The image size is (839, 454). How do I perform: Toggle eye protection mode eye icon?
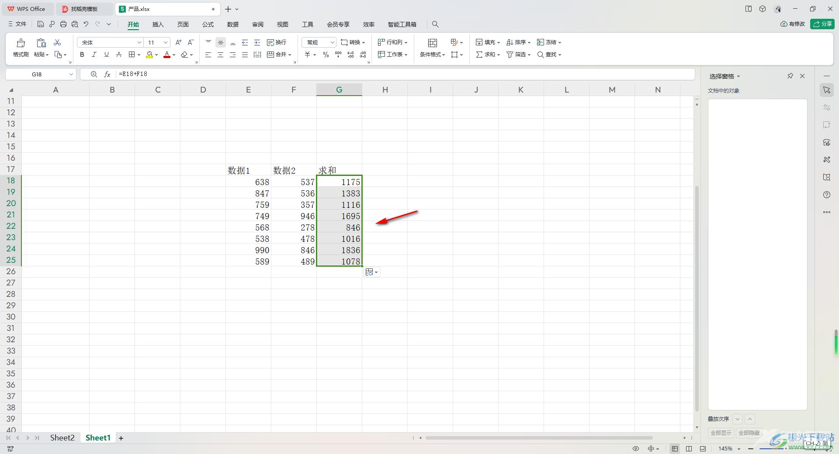[636, 449]
